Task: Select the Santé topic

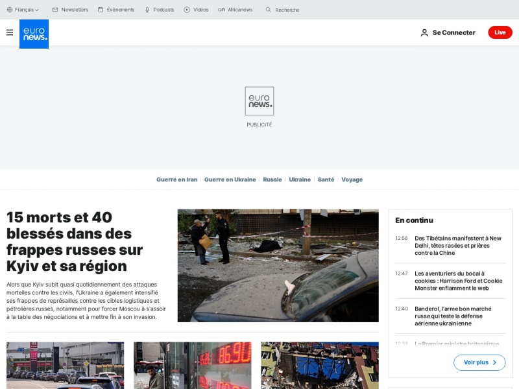Action: click(326, 180)
